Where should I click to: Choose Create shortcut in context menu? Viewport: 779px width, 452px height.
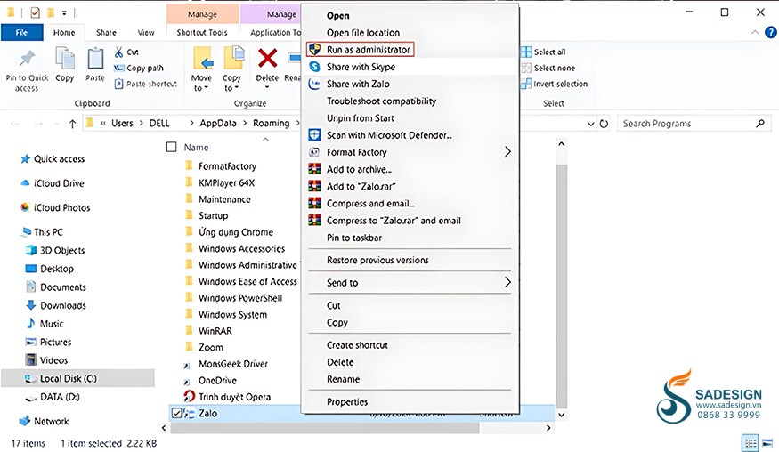357,345
